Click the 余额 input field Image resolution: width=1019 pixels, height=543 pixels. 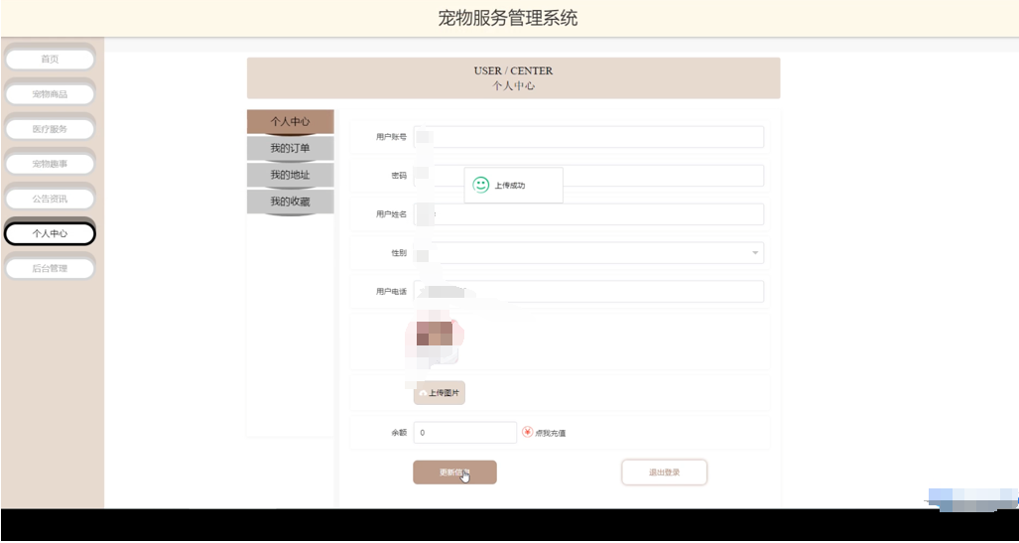(465, 433)
